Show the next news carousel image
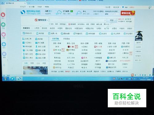Image resolution: width=154 pixels, height=115 pixels. point(47,73)
